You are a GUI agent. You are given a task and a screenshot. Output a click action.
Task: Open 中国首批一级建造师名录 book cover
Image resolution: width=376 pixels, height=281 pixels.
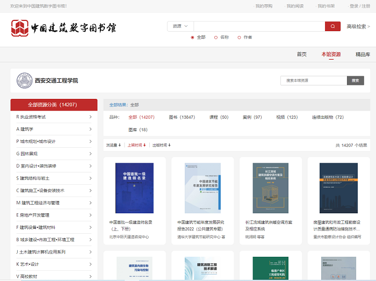[134, 188]
